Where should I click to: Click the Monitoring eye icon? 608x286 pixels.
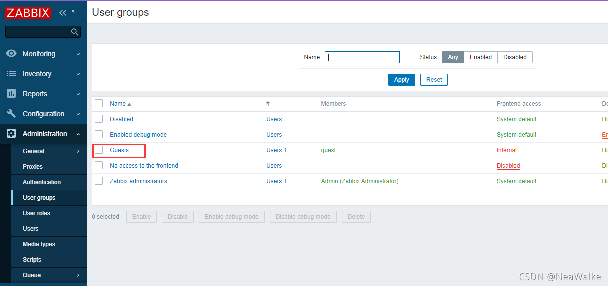point(11,54)
